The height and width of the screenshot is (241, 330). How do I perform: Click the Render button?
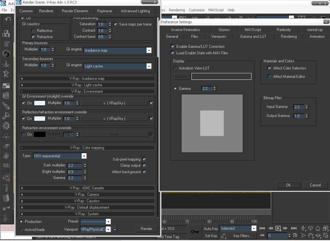tap(147, 229)
